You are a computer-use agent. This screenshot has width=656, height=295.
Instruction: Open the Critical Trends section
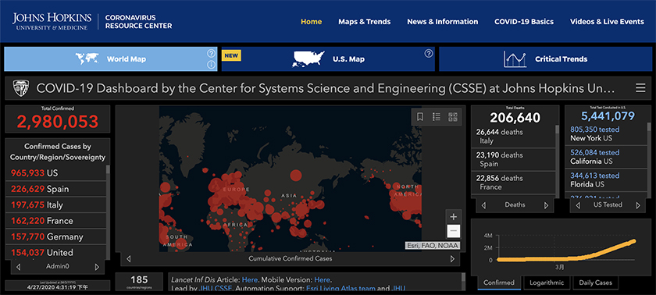[x=545, y=59]
